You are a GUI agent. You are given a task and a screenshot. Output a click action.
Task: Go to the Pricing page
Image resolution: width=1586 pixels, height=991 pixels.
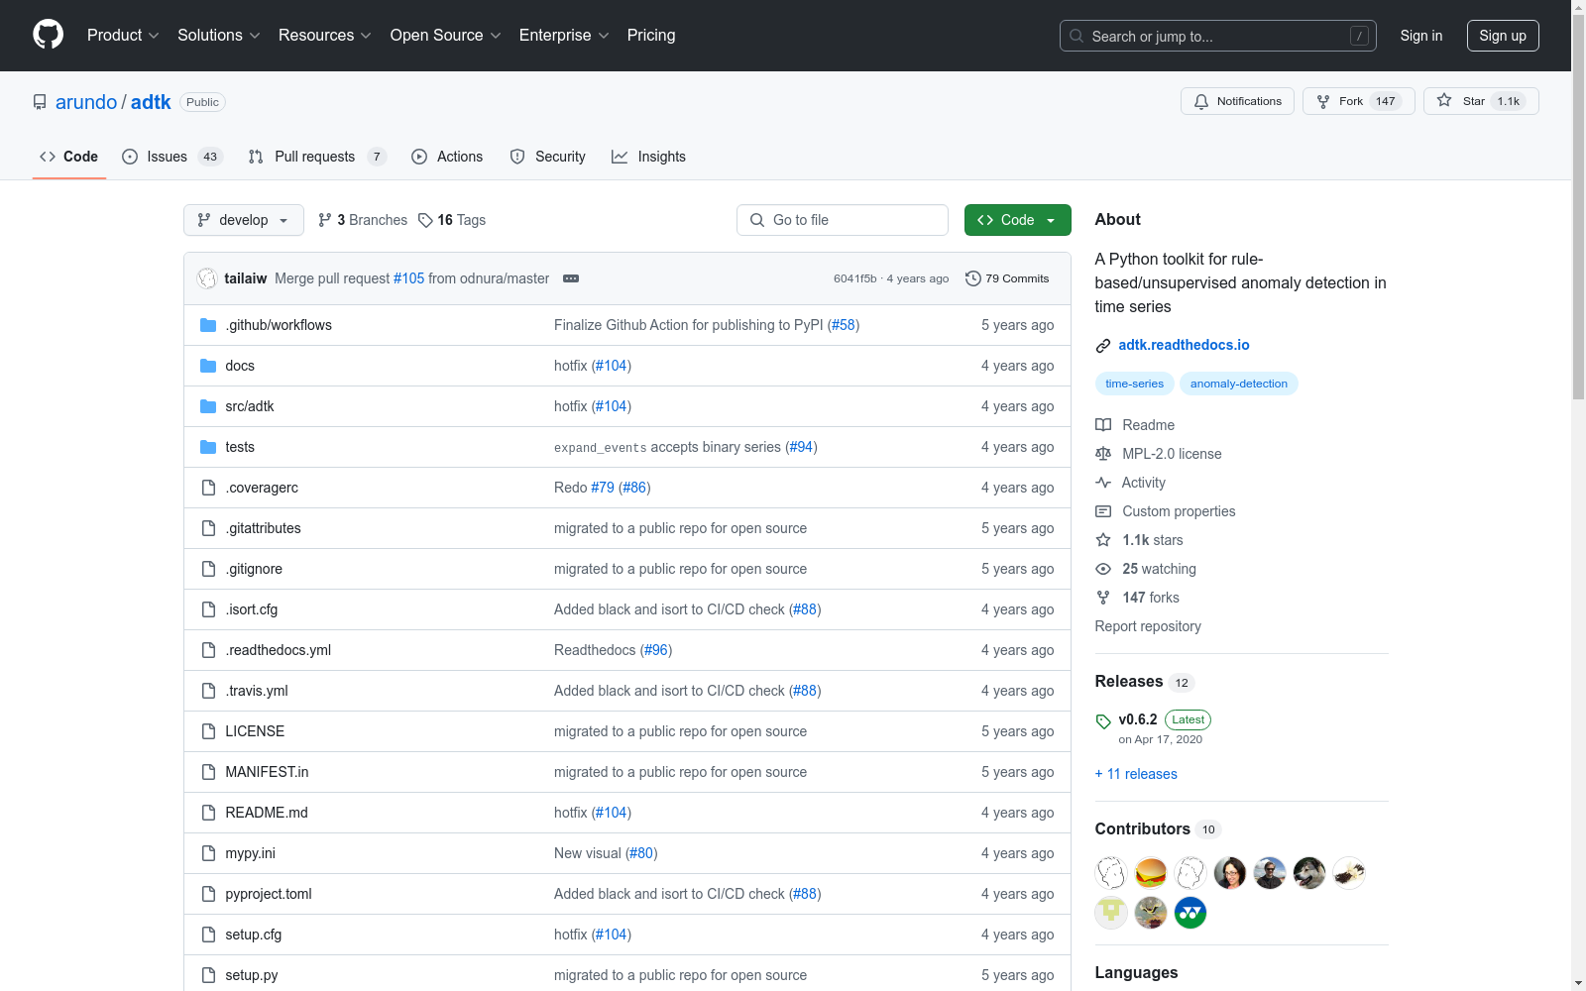651,36
